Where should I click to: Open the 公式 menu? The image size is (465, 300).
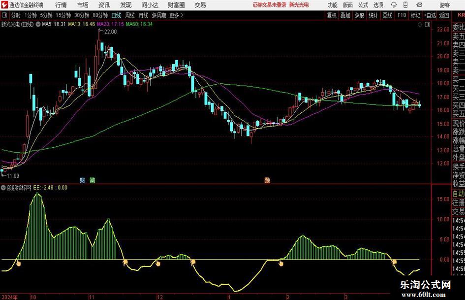(363, 5)
